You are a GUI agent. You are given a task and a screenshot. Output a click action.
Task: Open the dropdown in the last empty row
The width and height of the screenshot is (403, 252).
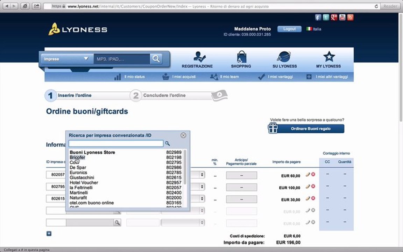(183, 223)
